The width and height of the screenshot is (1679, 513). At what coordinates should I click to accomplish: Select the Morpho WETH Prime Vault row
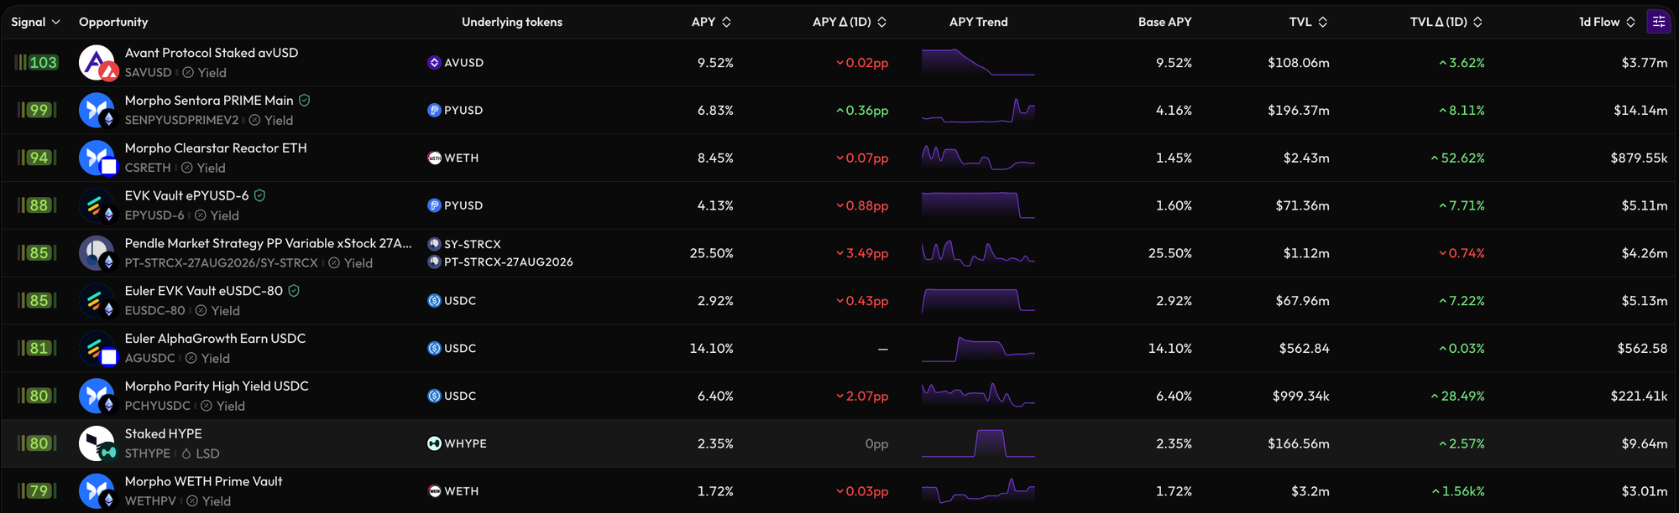(x=839, y=491)
